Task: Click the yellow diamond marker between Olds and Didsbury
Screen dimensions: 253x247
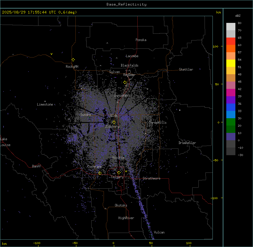Action: point(114,122)
